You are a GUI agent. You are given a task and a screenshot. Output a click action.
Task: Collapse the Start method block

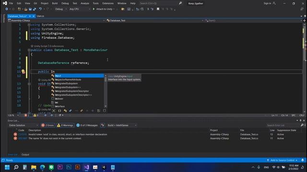click(29, 84)
